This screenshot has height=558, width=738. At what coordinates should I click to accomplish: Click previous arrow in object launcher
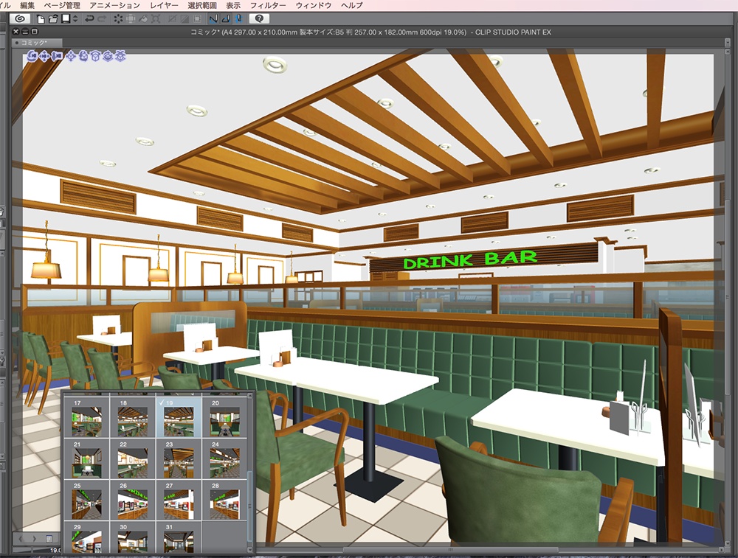click(x=20, y=538)
